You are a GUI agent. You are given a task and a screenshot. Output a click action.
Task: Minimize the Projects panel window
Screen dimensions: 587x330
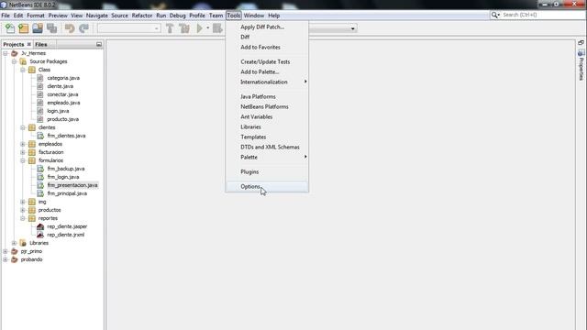point(99,44)
